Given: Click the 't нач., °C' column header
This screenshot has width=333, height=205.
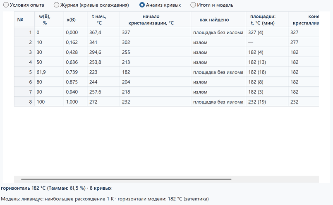Looking at the screenshot, I should point(103,19).
